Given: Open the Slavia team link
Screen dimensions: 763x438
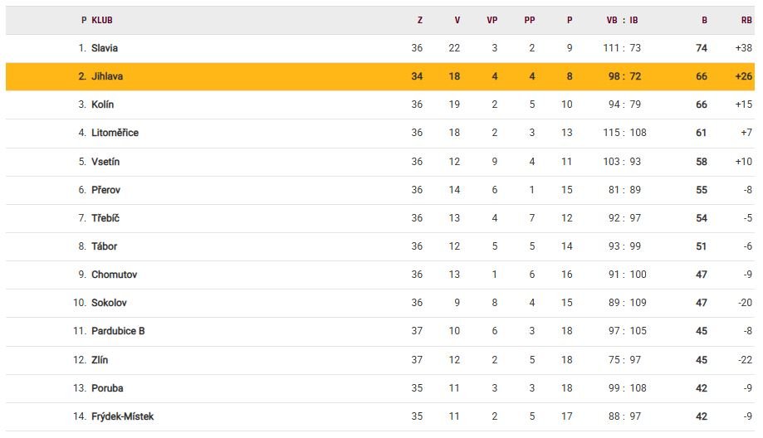Looking at the screenshot, I should tap(105, 48).
